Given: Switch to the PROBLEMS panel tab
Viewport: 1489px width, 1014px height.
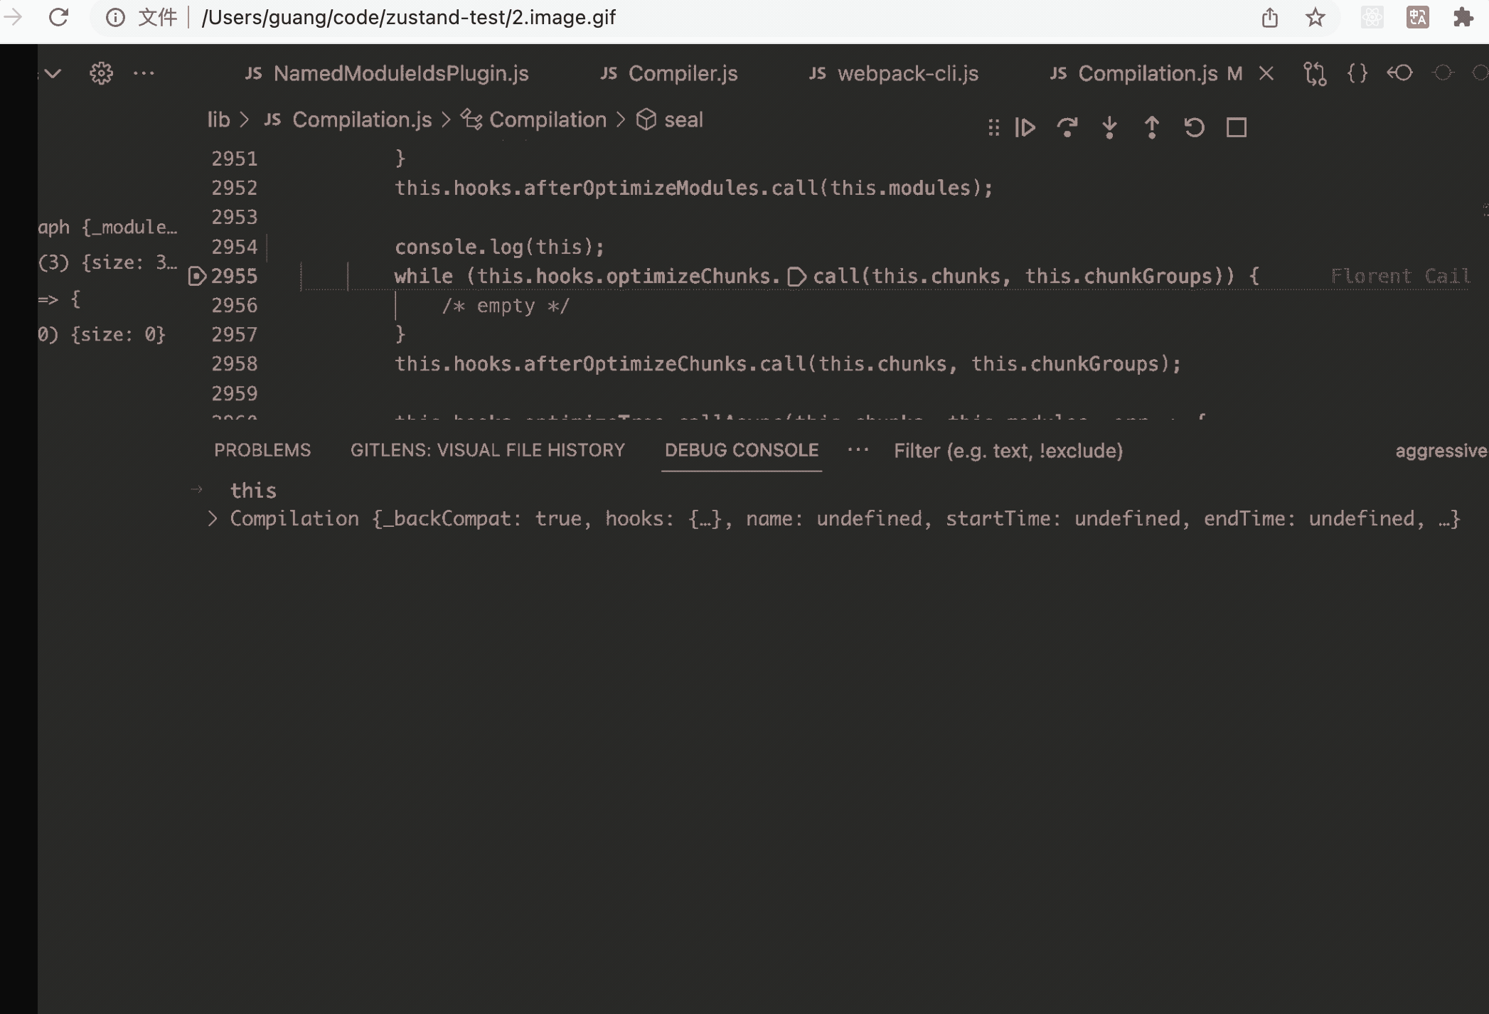Looking at the screenshot, I should point(262,450).
